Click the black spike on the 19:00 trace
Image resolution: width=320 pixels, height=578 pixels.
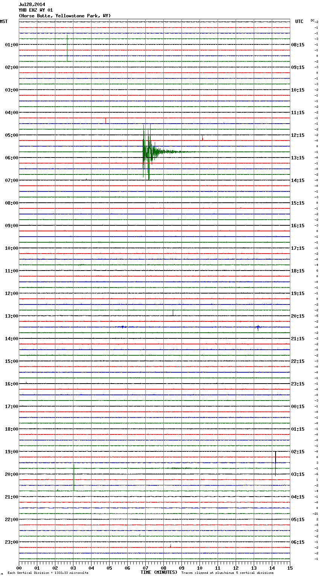tap(276, 463)
